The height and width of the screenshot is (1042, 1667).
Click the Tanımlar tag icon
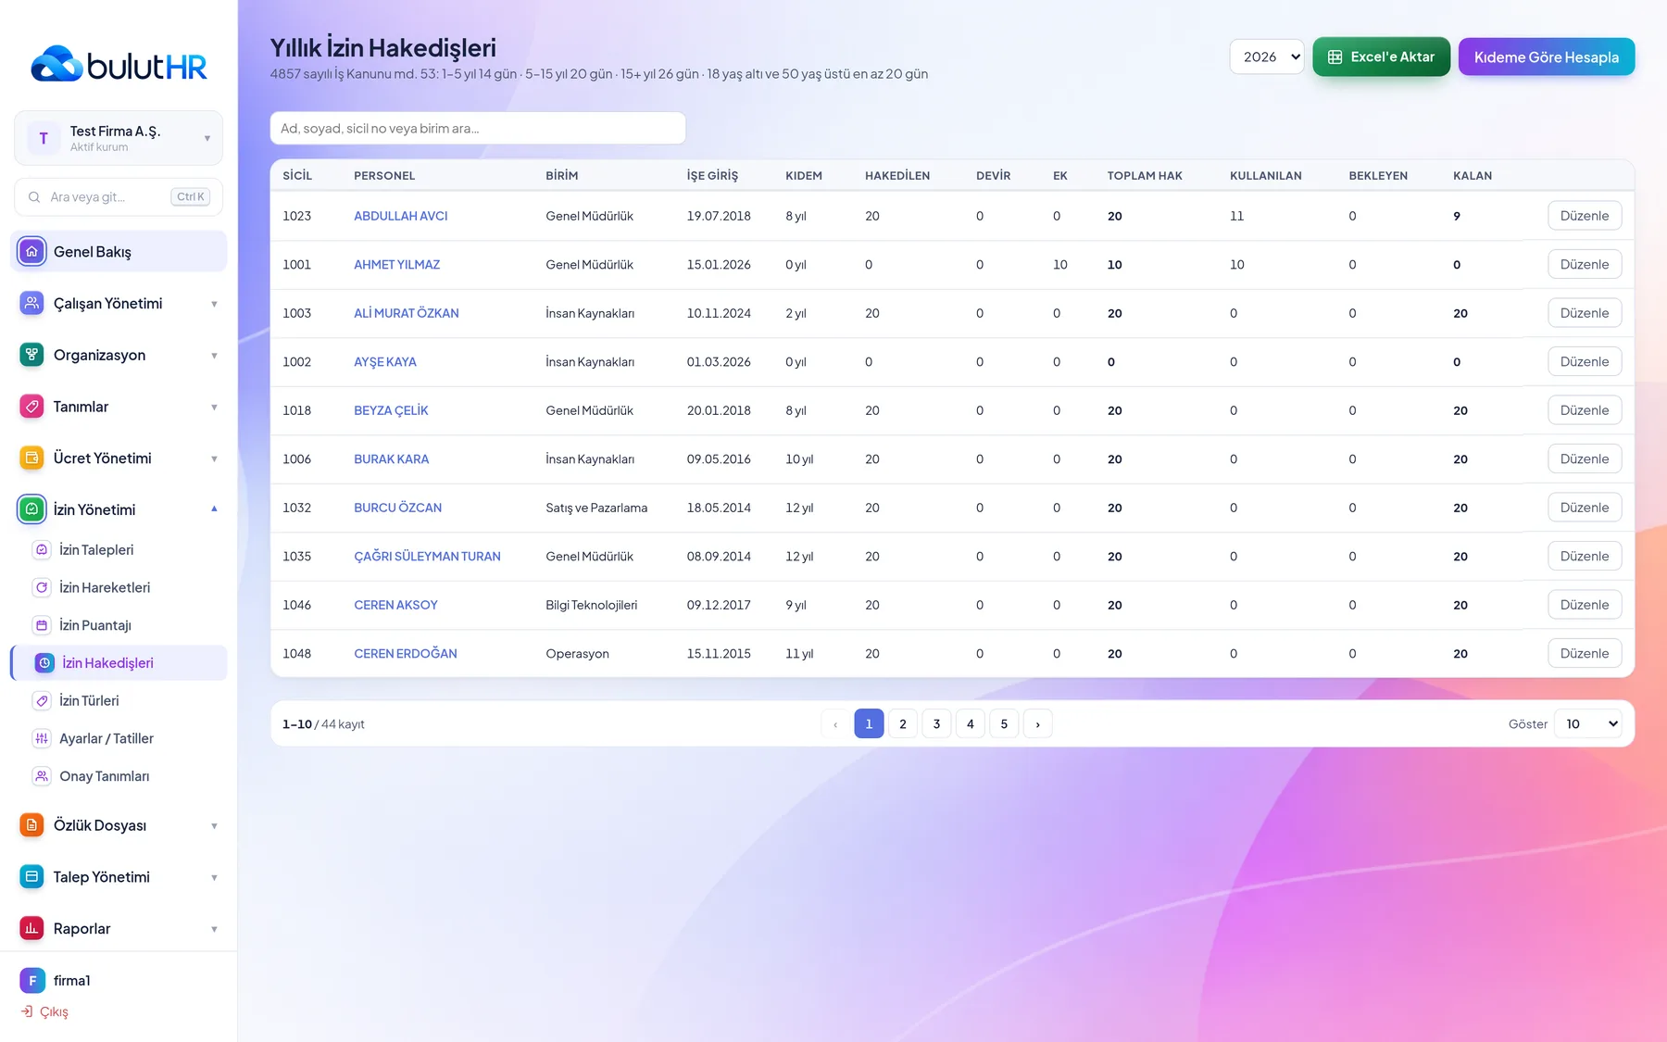point(31,407)
